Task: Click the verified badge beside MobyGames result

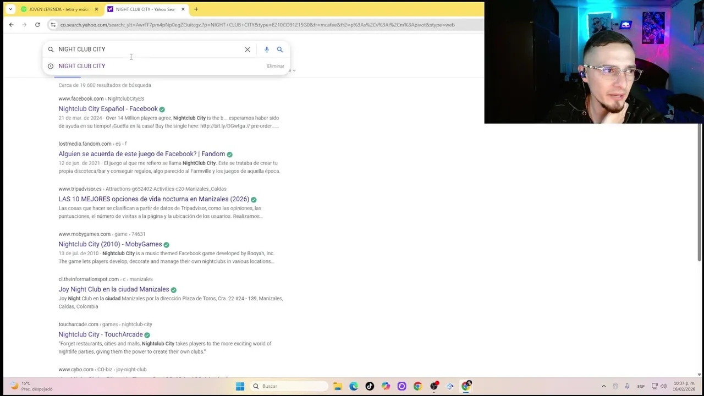Action: (x=166, y=245)
